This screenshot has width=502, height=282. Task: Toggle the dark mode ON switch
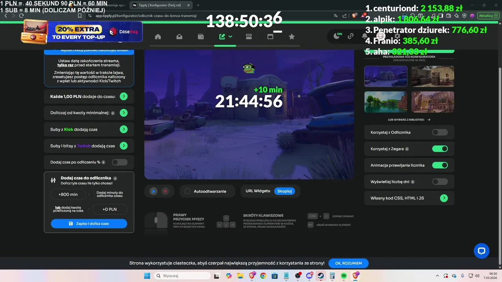(x=337, y=36)
